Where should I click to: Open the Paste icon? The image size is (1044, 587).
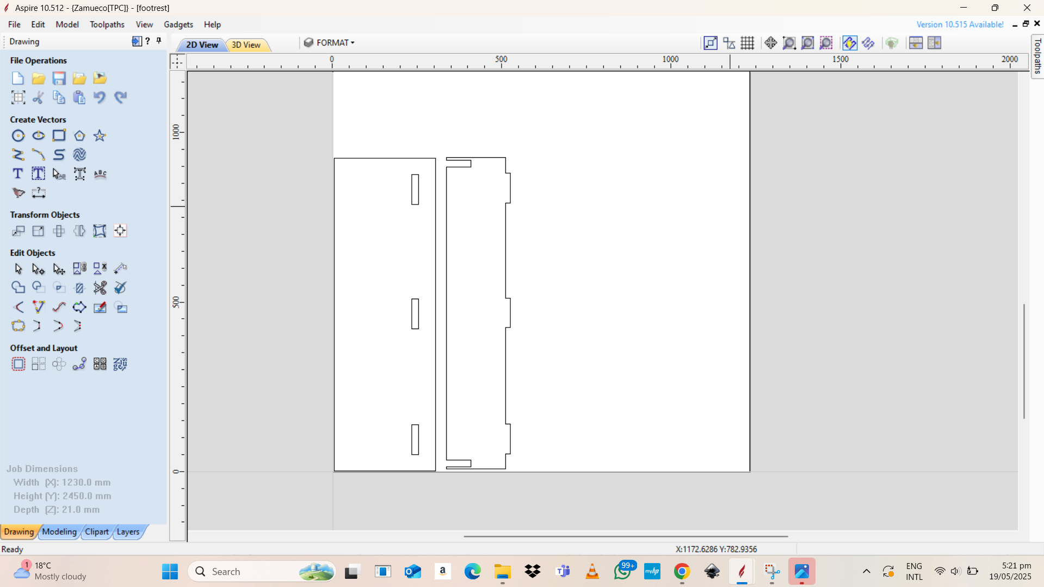tap(79, 97)
